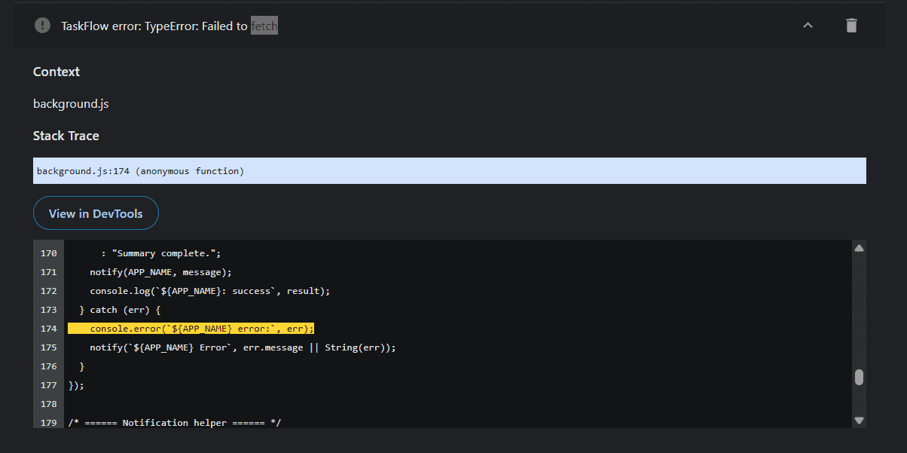907x453 pixels.
Task: Delete the TaskFlow error entry
Action: tap(851, 26)
